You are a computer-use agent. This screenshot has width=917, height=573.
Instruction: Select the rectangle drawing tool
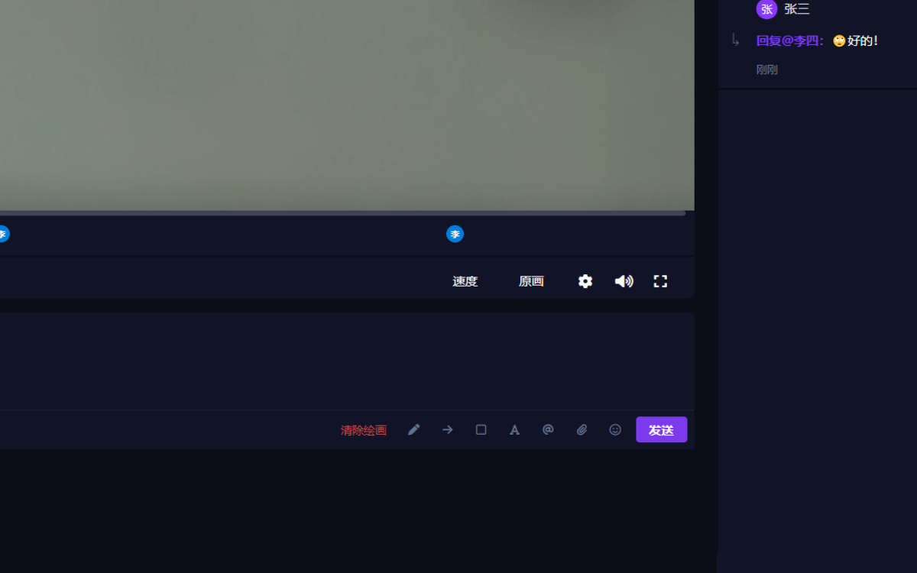481,430
